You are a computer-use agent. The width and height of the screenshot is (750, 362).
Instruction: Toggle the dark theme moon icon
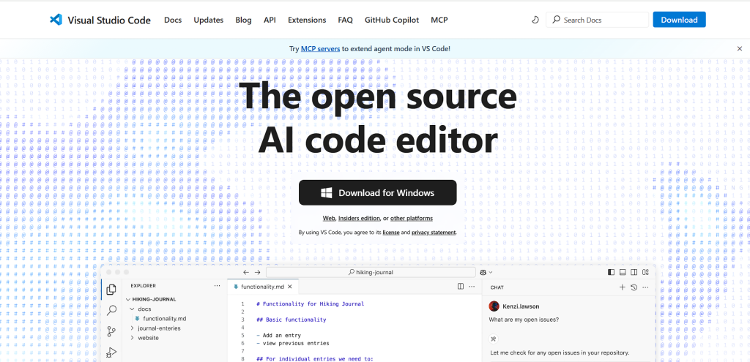coord(535,20)
